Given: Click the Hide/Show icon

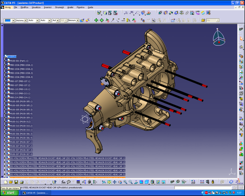Looking at the screenshot, I should [158, 182].
